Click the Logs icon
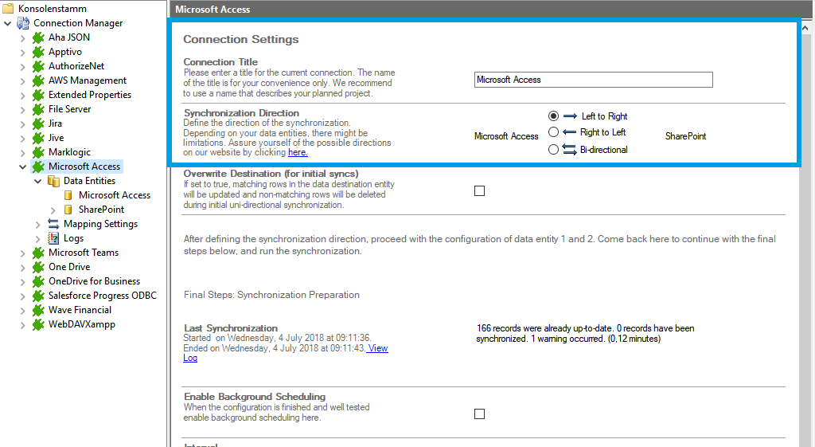The image size is (815, 447). 53,237
